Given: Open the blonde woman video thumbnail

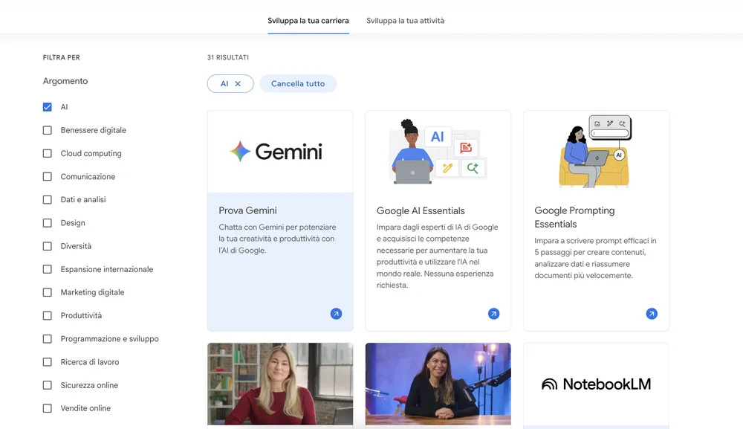Looking at the screenshot, I should [280, 384].
